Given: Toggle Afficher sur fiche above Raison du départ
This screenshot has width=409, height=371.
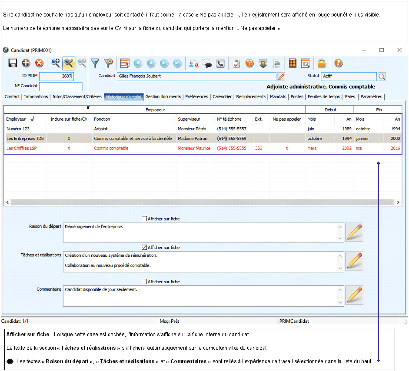Looking at the screenshot, I should click(x=145, y=219).
